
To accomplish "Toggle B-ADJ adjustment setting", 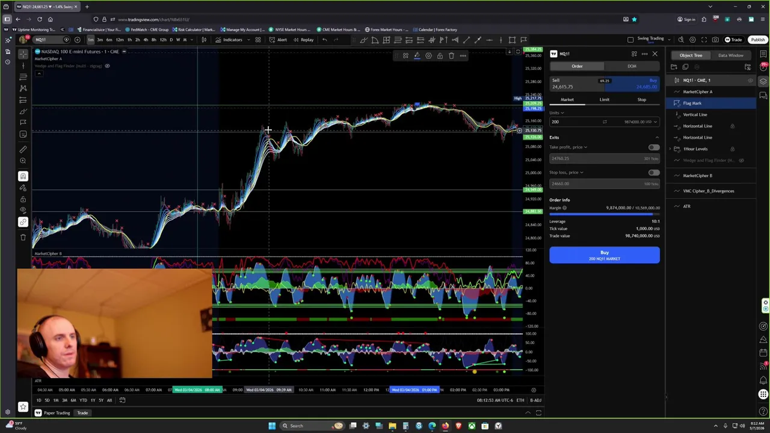I will [535, 401].
